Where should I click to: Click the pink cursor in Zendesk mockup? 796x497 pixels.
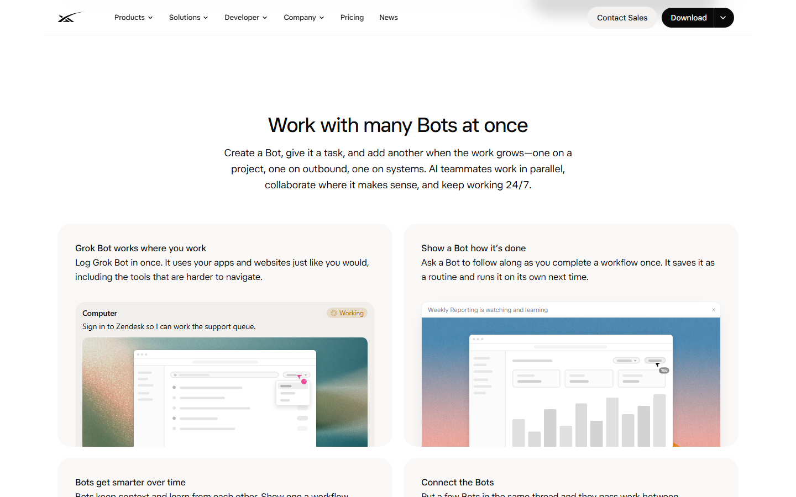tap(302, 379)
